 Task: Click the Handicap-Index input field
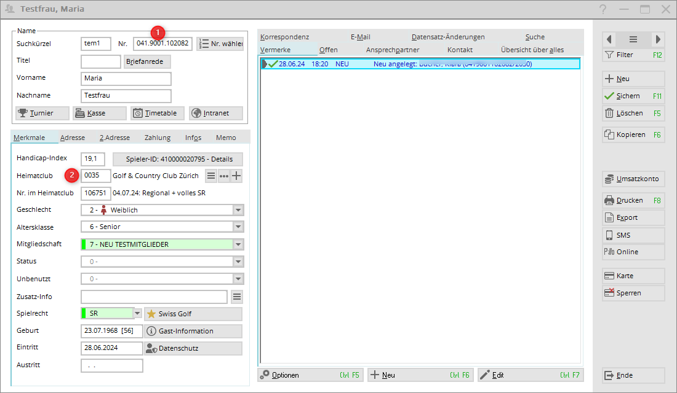pyautogui.click(x=92, y=158)
